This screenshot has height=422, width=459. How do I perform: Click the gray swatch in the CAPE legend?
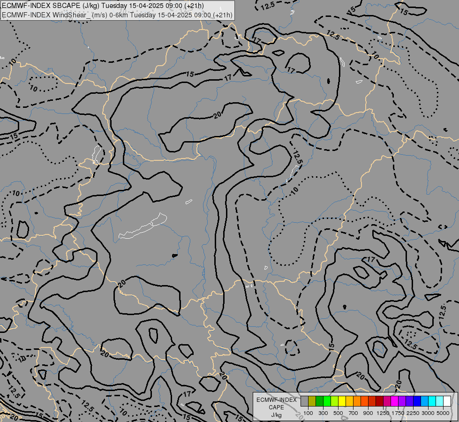pos(304,401)
